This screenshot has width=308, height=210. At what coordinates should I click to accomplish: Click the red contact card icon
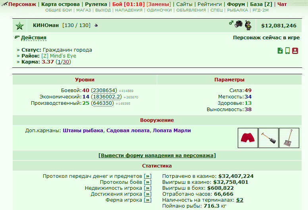[x=295, y=51]
